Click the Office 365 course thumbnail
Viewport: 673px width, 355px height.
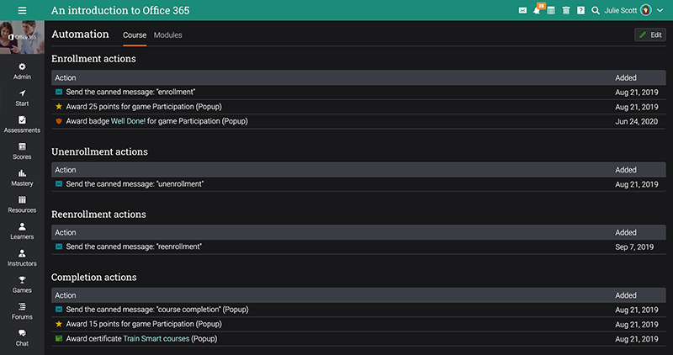22,37
